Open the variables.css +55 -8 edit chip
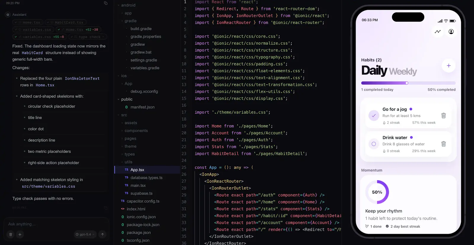This screenshot has height=245, width=474. tap(40, 37)
